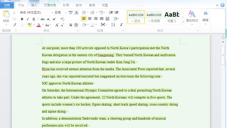Screen dimensions: 227x128
Task: Apply character shading icon
Action: click(70, 25)
